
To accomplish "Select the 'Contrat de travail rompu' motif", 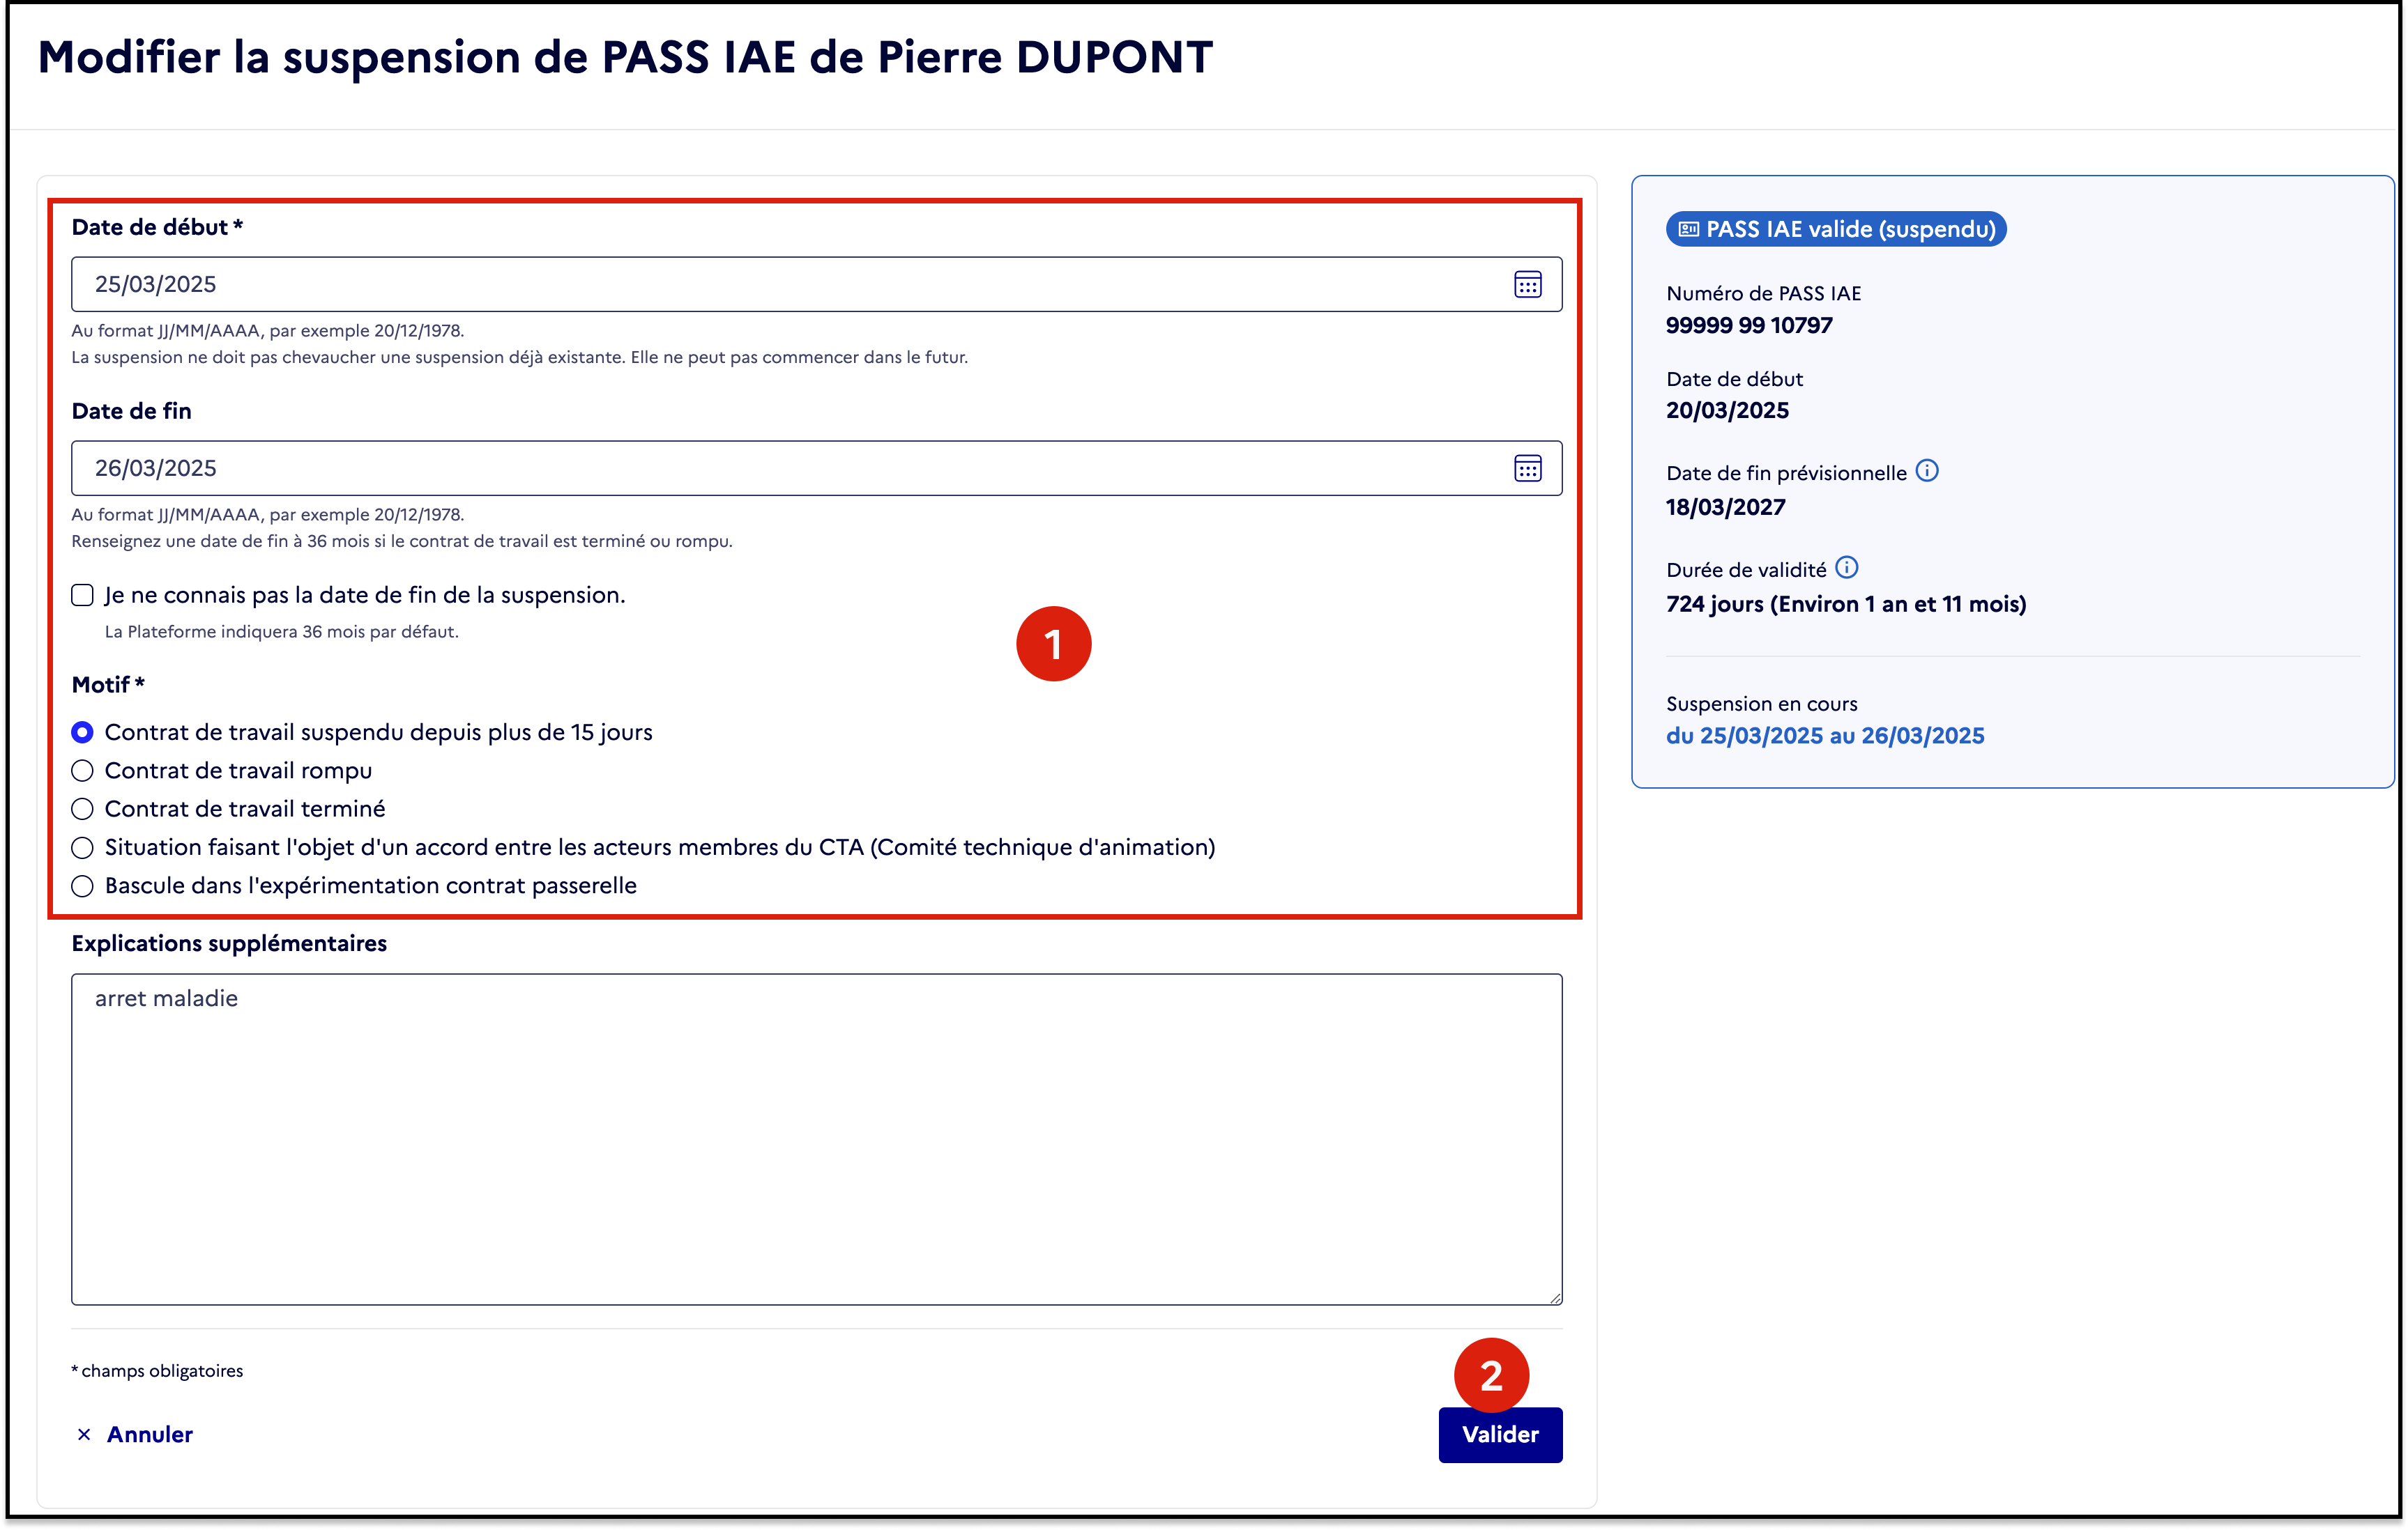I will pyautogui.click(x=83, y=771).
